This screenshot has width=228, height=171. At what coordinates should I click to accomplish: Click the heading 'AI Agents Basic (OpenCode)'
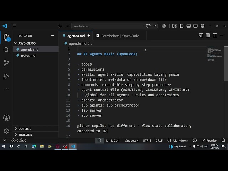click(x=110, y=54)
